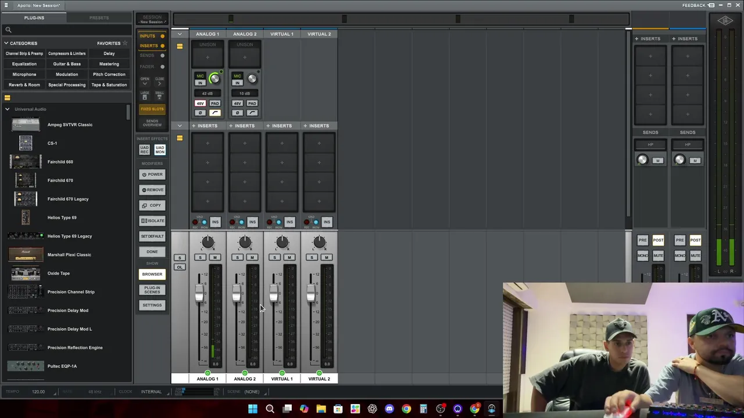Image resolution: width=744 pixels, height=418 pixels.
Task: Collapse the inputs row chevron
Action: (x=180, y=34)
